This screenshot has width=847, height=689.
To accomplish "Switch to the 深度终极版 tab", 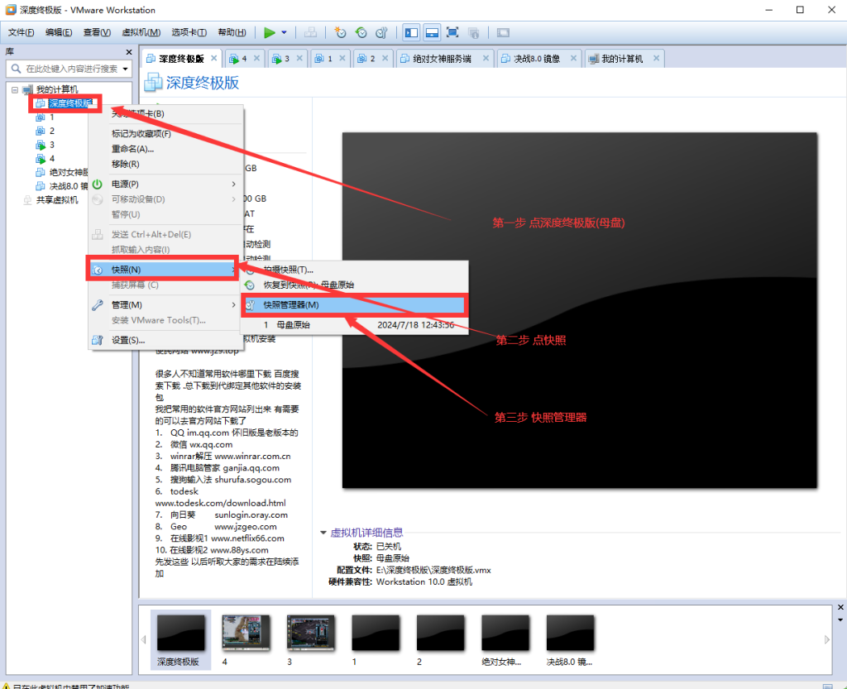I will point(181,59).
